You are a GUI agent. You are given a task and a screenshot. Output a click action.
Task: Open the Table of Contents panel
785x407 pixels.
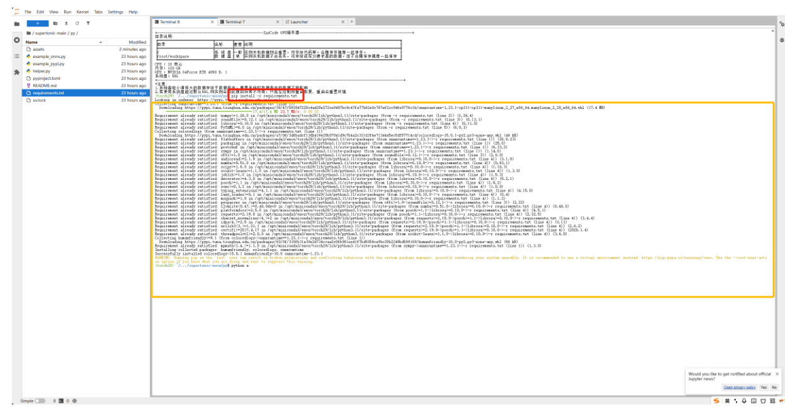tap(16, 56)
